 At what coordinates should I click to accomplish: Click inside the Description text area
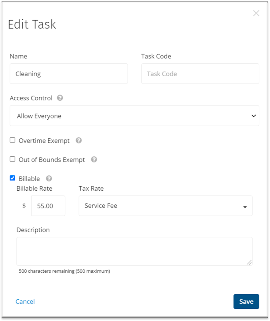(x=134, y=252)
